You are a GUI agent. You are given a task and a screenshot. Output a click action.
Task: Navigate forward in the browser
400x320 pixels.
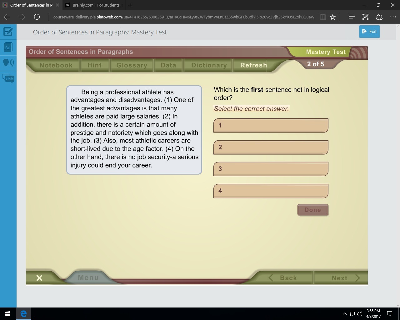click(x=22, y=17)
